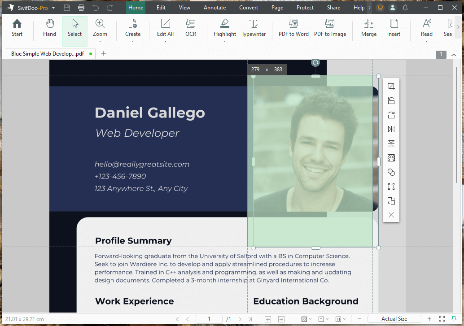
Task: Convert document with PDF to Word
Action: click(x=293, y=28)
